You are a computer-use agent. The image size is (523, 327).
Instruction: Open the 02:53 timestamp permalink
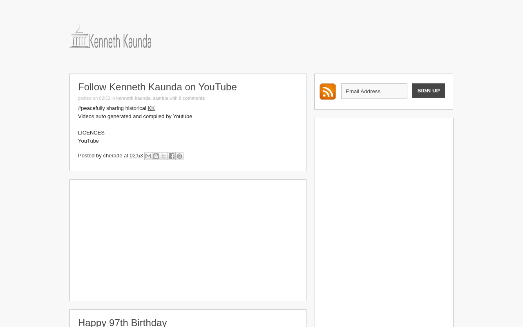click(136, 156)
